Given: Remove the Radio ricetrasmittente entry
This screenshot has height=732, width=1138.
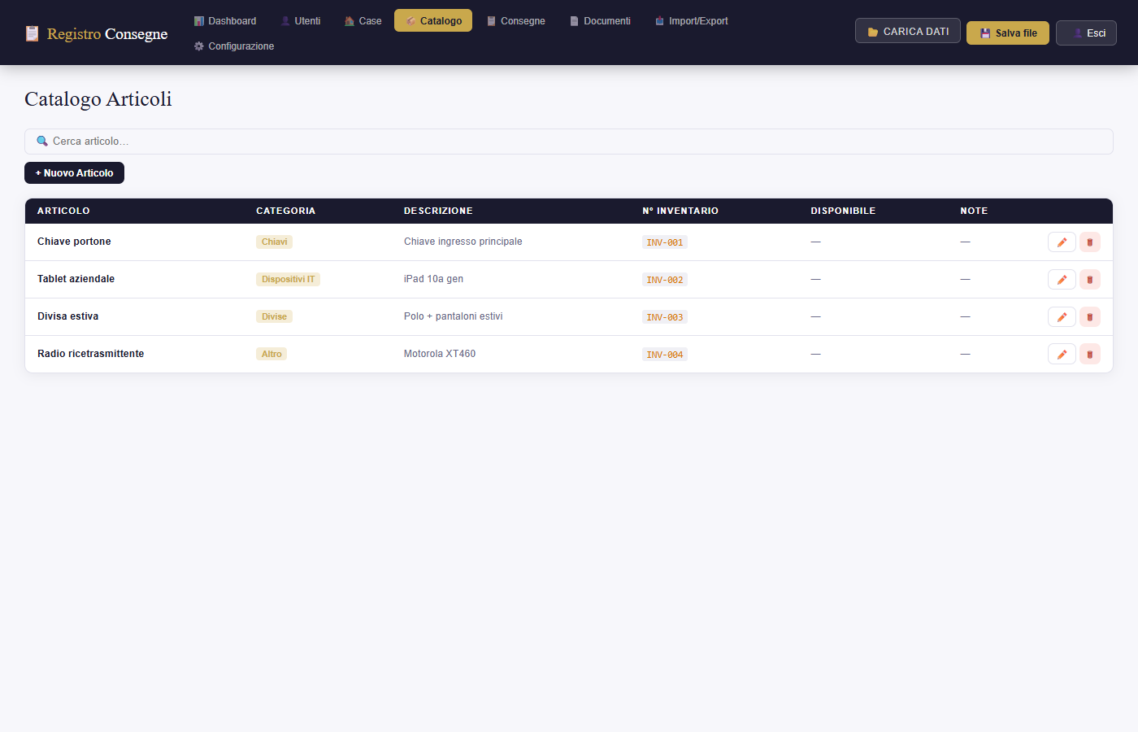Looking at the screenshot, I should (1090, 355).
